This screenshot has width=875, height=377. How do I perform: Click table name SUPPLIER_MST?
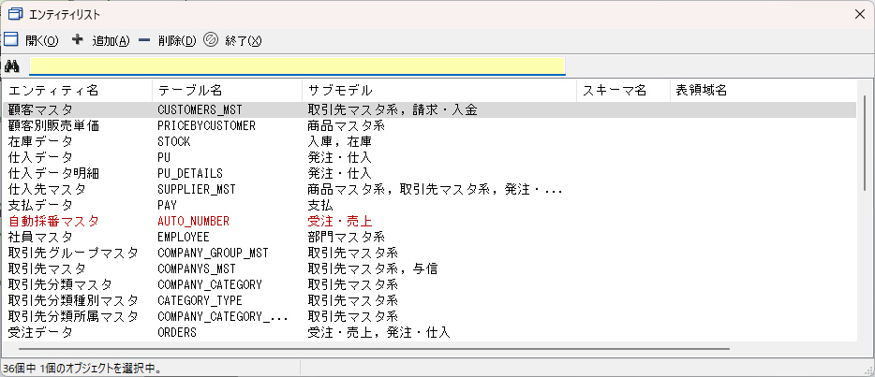tap(197, 189)
